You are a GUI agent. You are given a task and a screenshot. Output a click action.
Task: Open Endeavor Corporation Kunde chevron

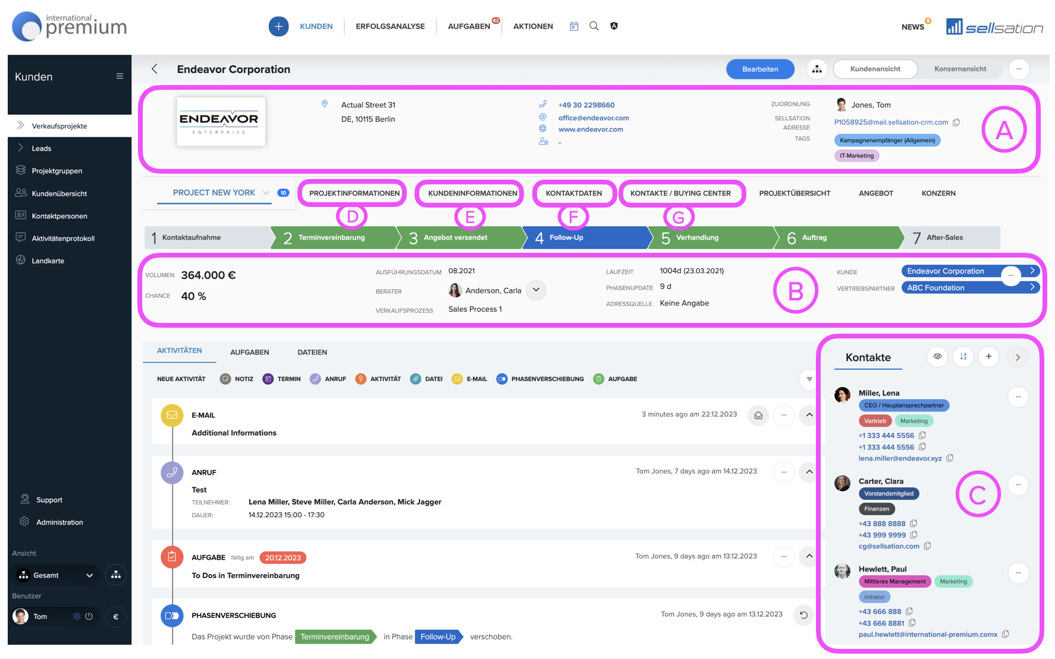1033,271
